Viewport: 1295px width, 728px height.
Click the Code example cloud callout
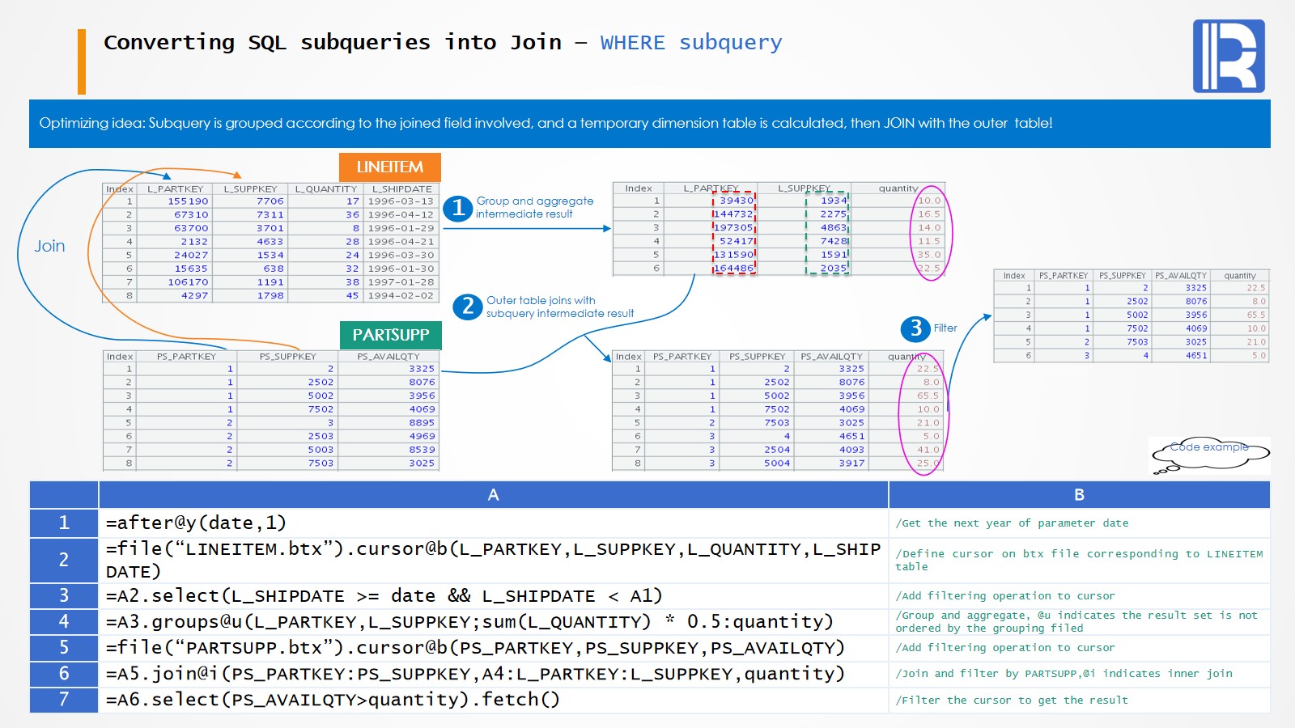[x=1208, y=455]
